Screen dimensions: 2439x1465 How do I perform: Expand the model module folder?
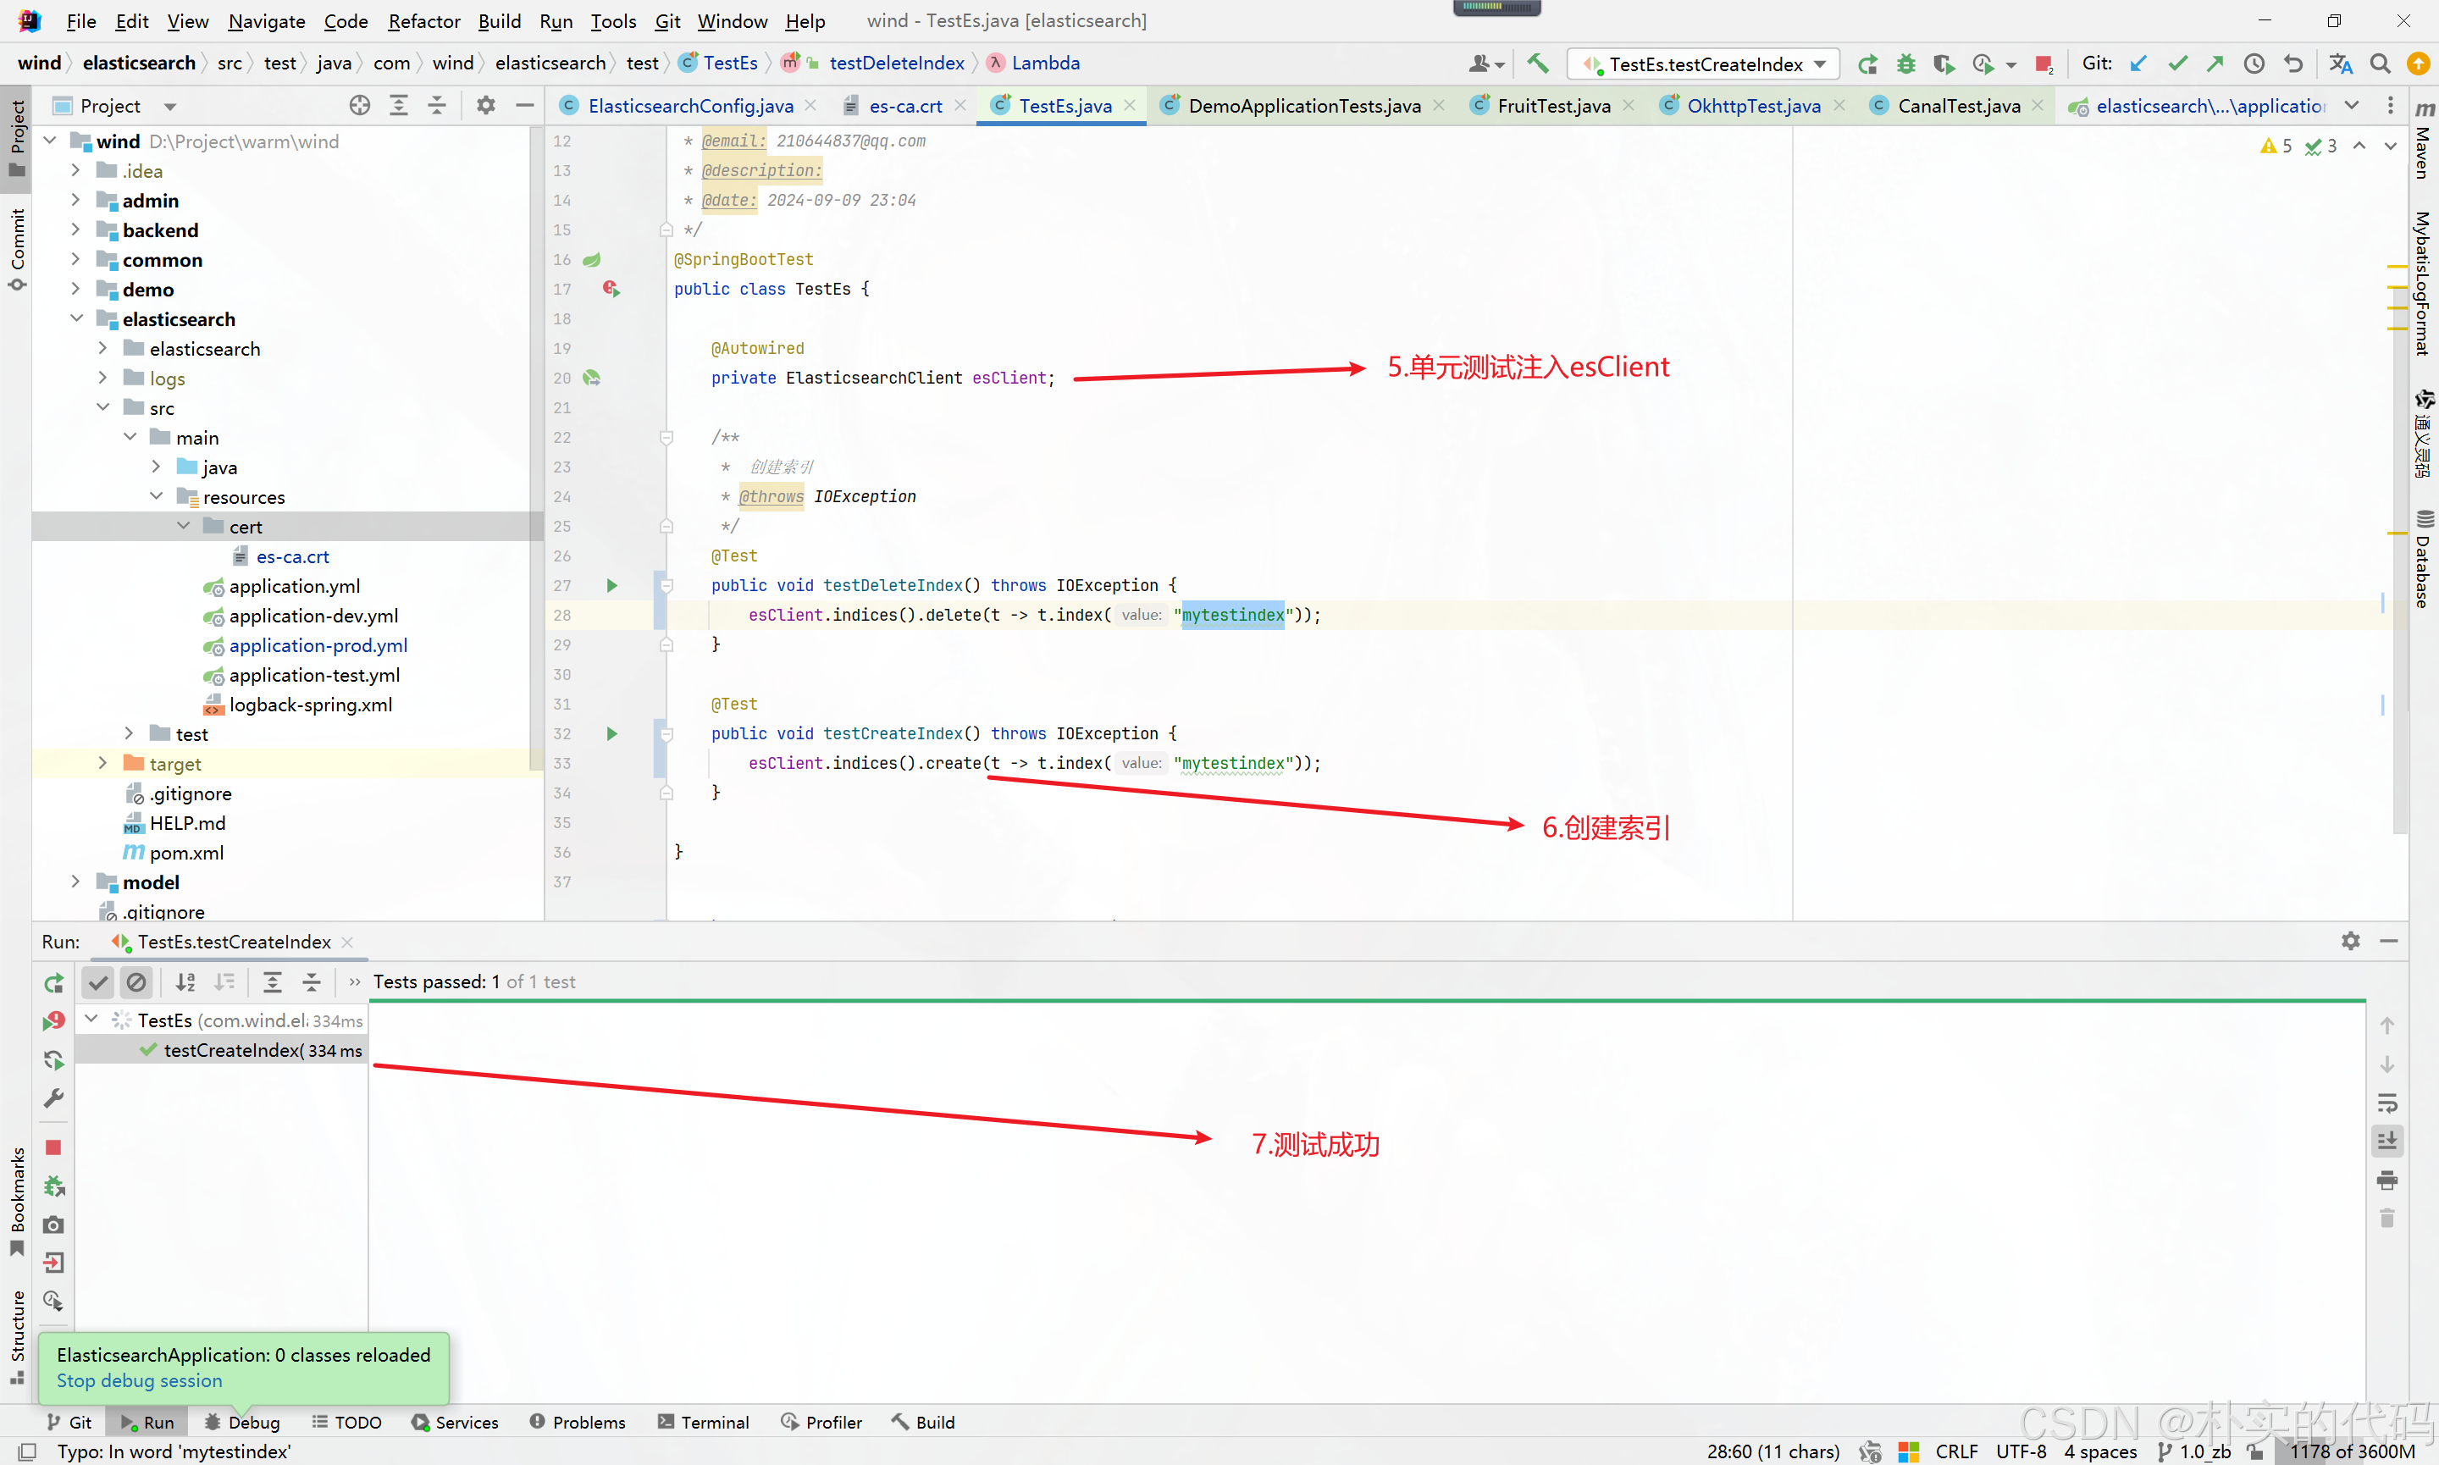(x=76, y=882)
